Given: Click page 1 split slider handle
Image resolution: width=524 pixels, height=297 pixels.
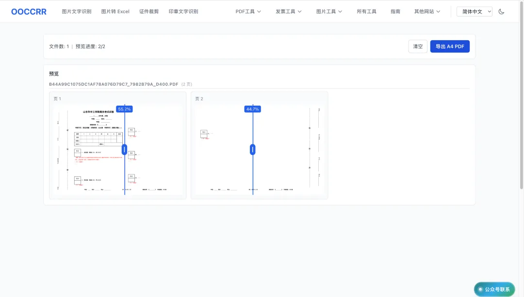Looking at the screenshot, I should (x=124, y=150).
